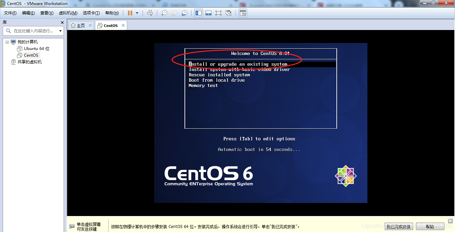Screen dimensions: 455x232
Task: Open the library search dropdown arrow
Action: coord(60,31)
